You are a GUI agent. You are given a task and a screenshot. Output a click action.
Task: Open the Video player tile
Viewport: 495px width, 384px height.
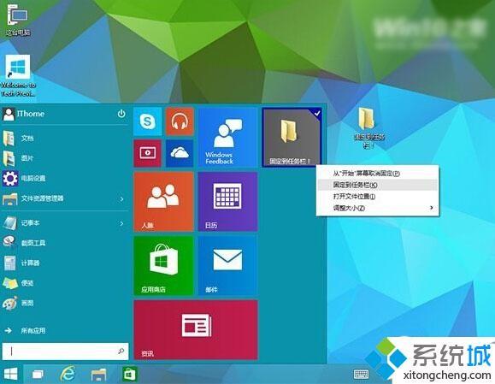click(x=147, y=153)
